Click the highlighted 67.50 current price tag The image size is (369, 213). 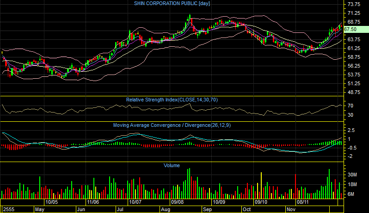pyautogui.click(x=357, y=29)
